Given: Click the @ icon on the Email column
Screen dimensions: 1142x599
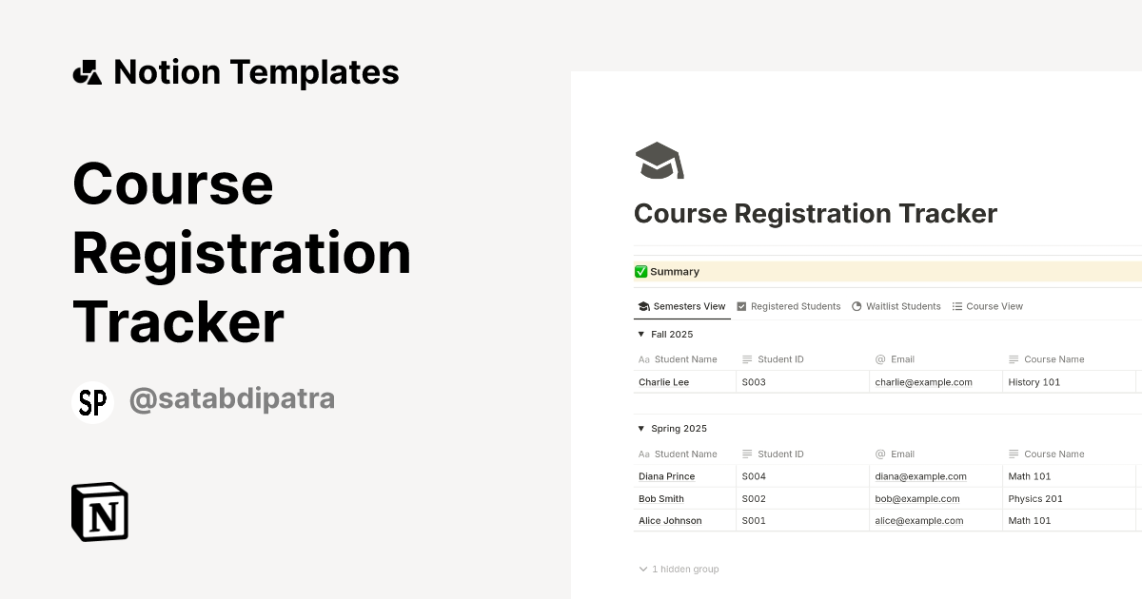Looking at the screenshot, I should (x=880, y=359).
